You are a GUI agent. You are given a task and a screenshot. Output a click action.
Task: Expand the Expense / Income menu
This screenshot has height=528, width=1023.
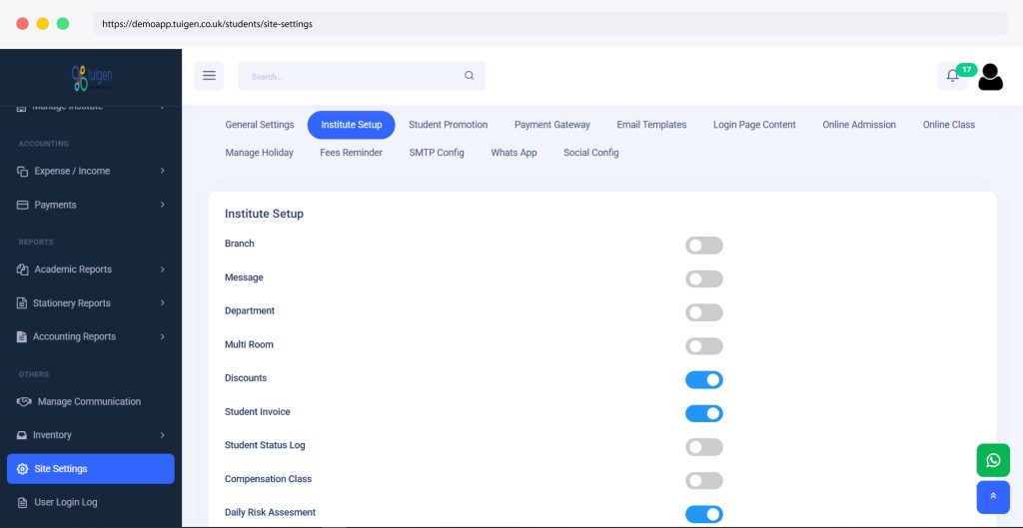[91, 171]
